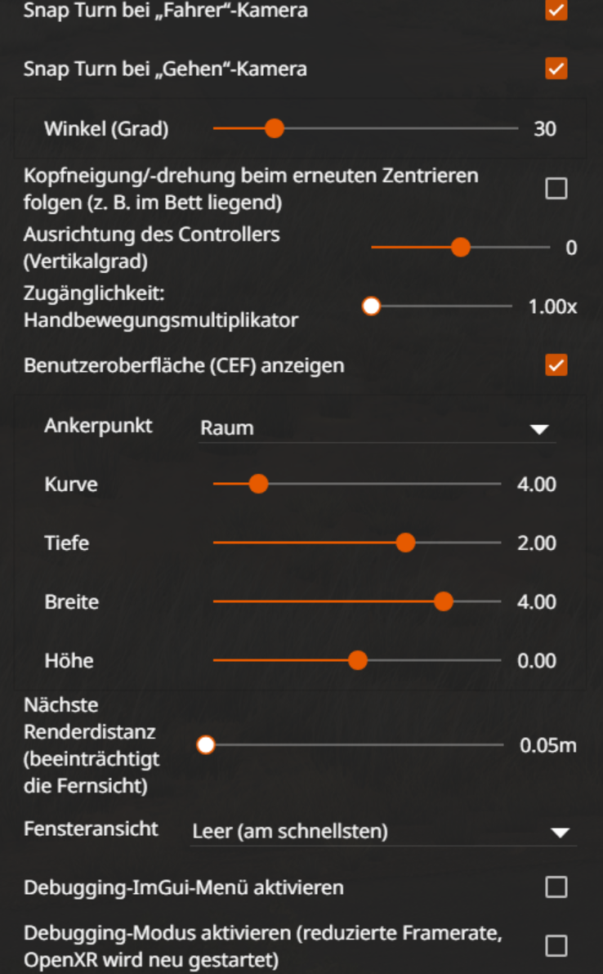Click the Winkel (Grad) slider handle
This screenshot has height=974, width=603.
click(275, 128)
